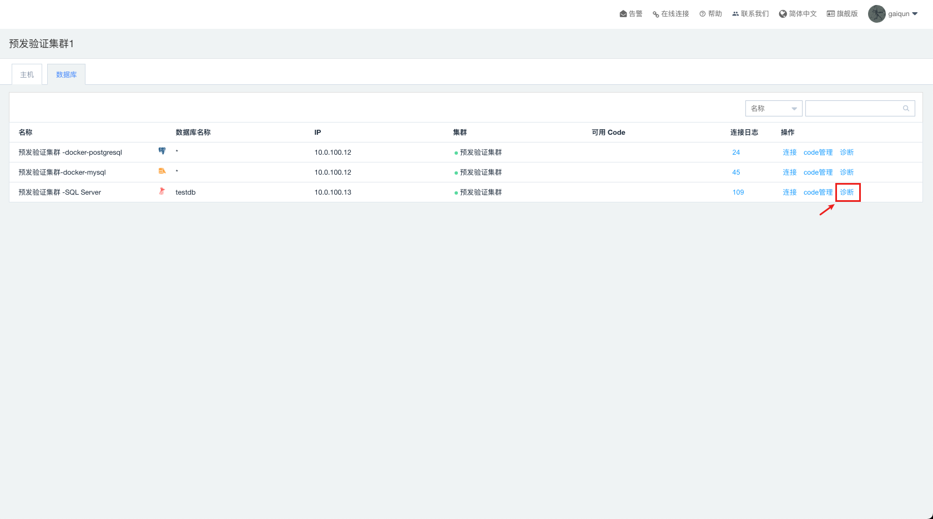
Task: Click the help question mark icon (帮助)
Action: click(703, 14)
